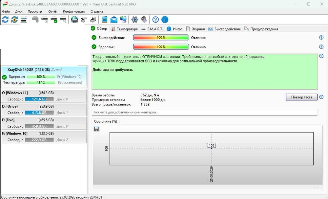Click the 41 °C temperature bar

(x=41, y=82)
